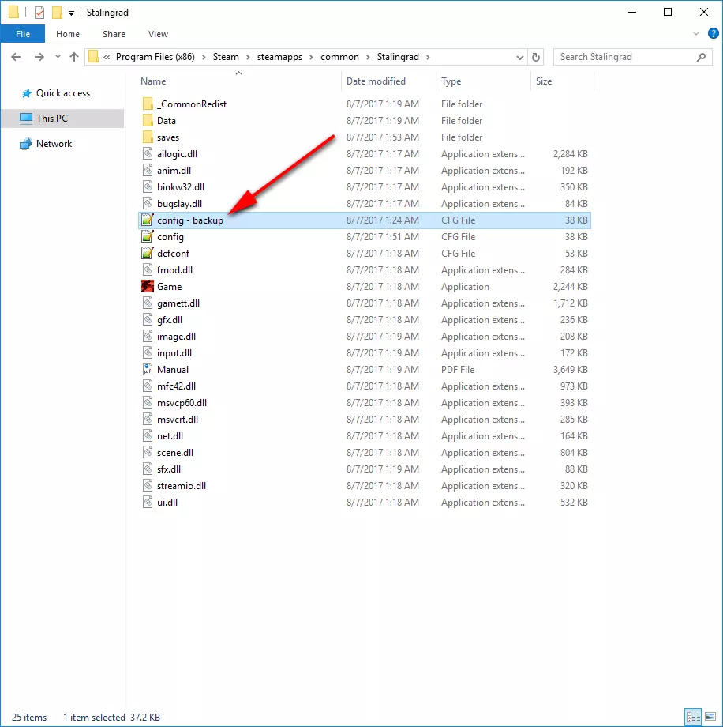Switch to the View ribbon tab
The image size is (723, 727).
click(158, 34)
